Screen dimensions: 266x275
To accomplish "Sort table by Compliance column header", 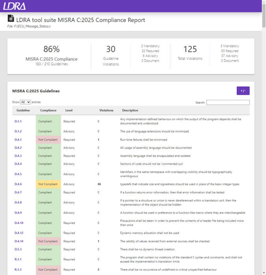I will [x=48, y=110].
